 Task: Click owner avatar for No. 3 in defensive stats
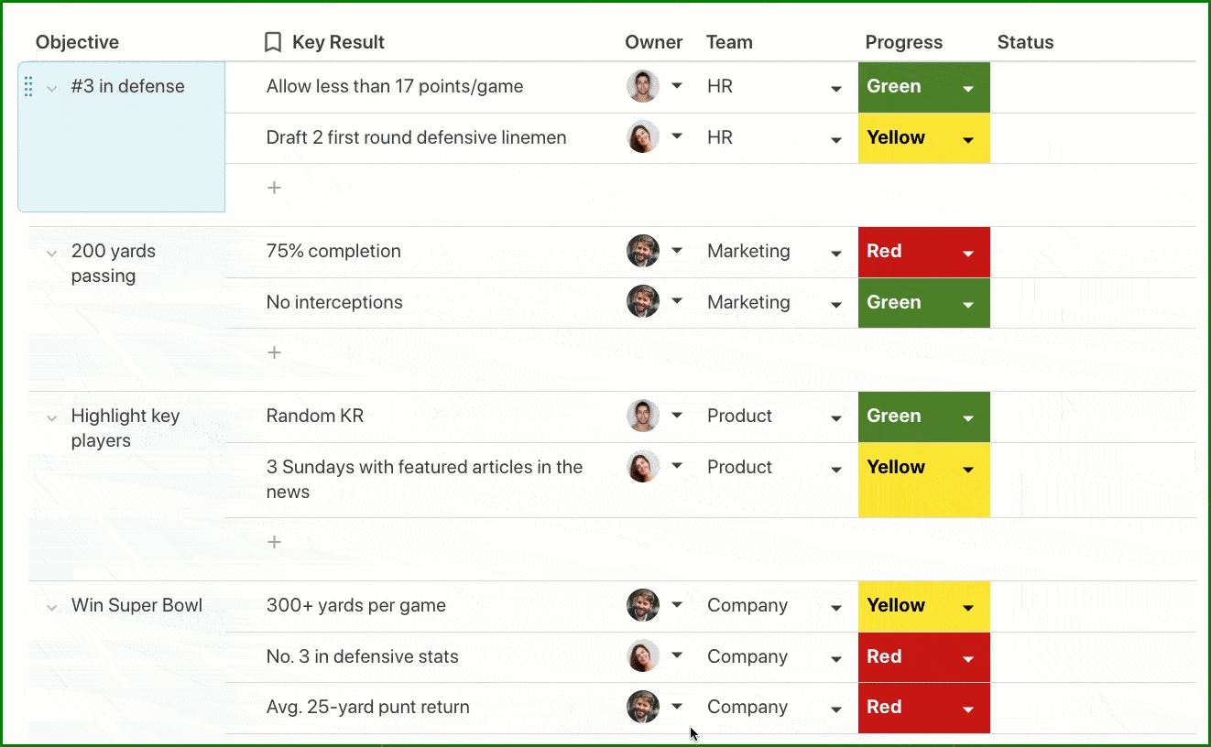click(643, 656)
